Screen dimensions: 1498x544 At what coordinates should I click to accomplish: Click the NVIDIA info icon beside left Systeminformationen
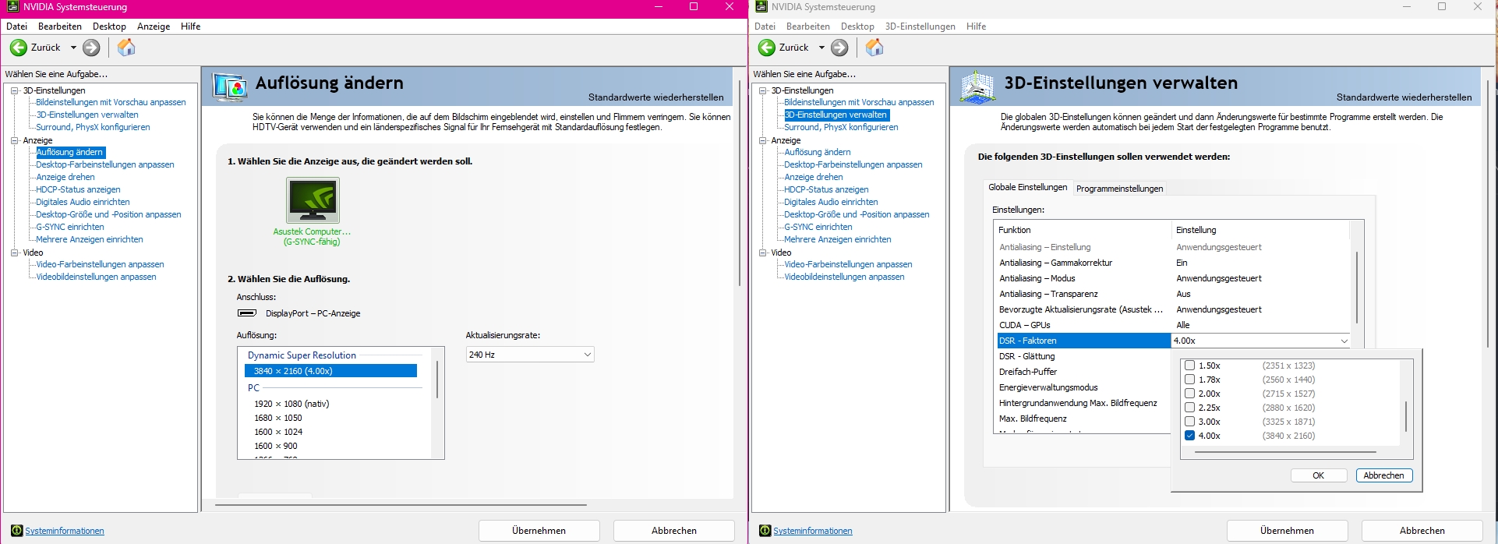point(17,531)
